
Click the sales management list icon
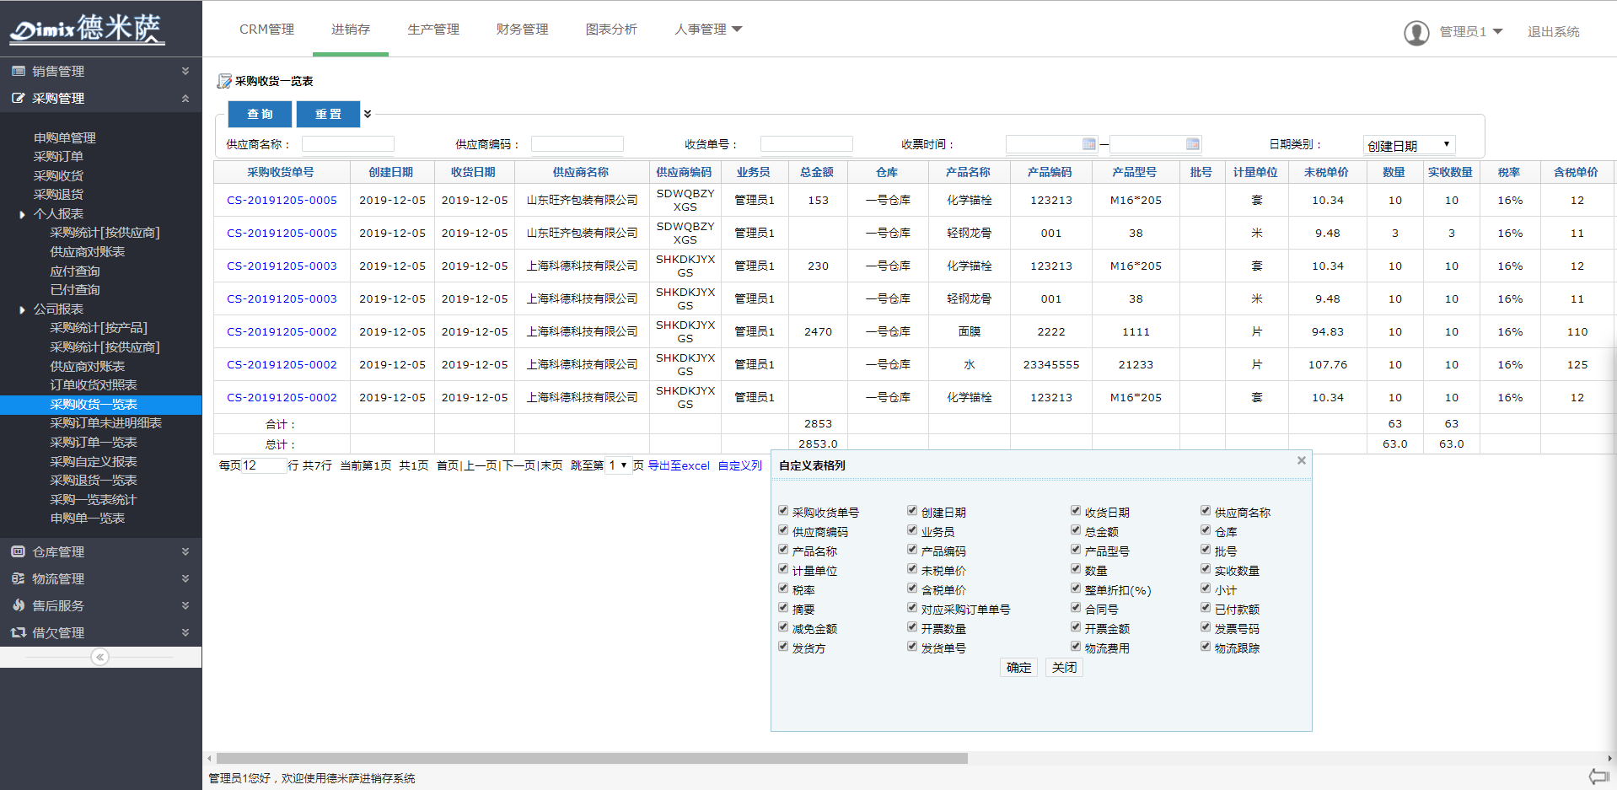click(18, 72)
